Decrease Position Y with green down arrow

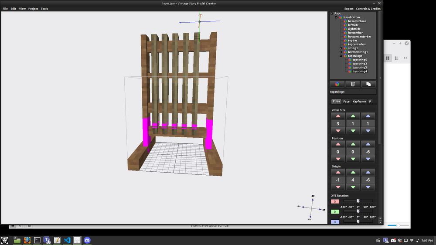pyautogui.click(x=353, y=159)
